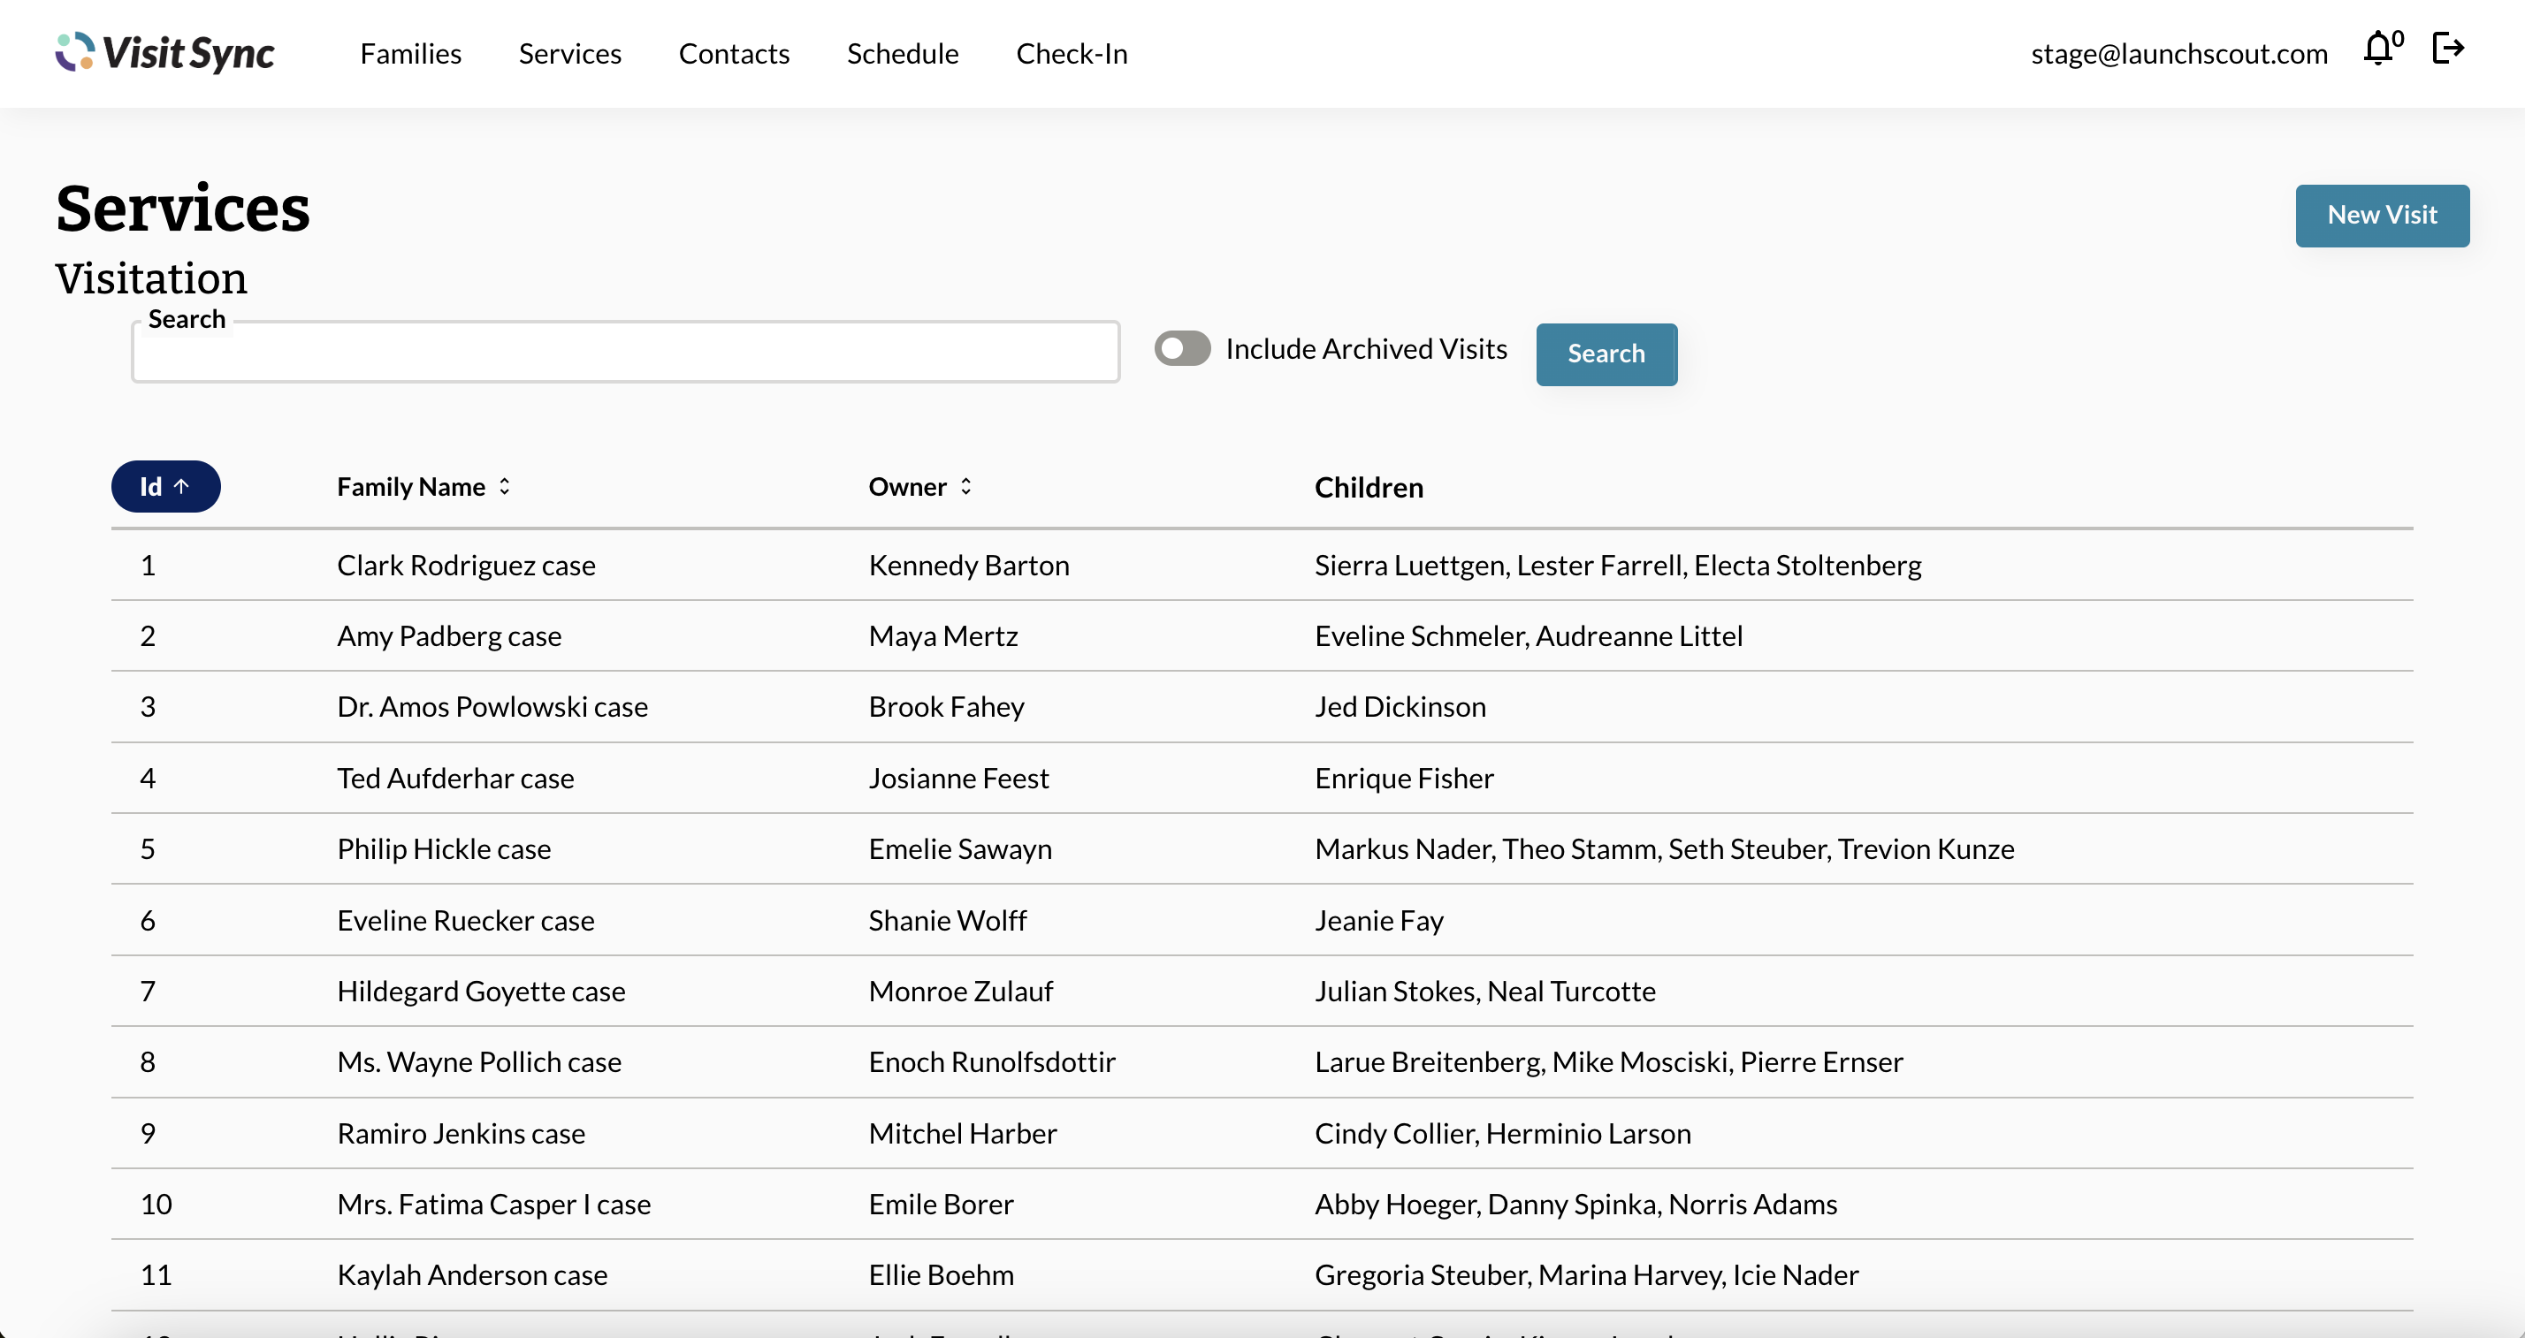Select the Philip Hickle case row
Viewport: 2525px width, 1338px height.
pos(443,848)
